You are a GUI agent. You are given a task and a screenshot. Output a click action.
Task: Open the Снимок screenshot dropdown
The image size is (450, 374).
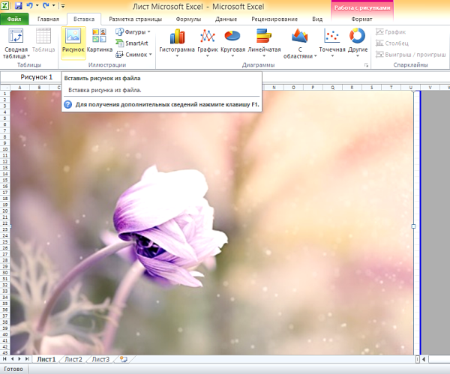pyautogui.click(x=133, y=54)
